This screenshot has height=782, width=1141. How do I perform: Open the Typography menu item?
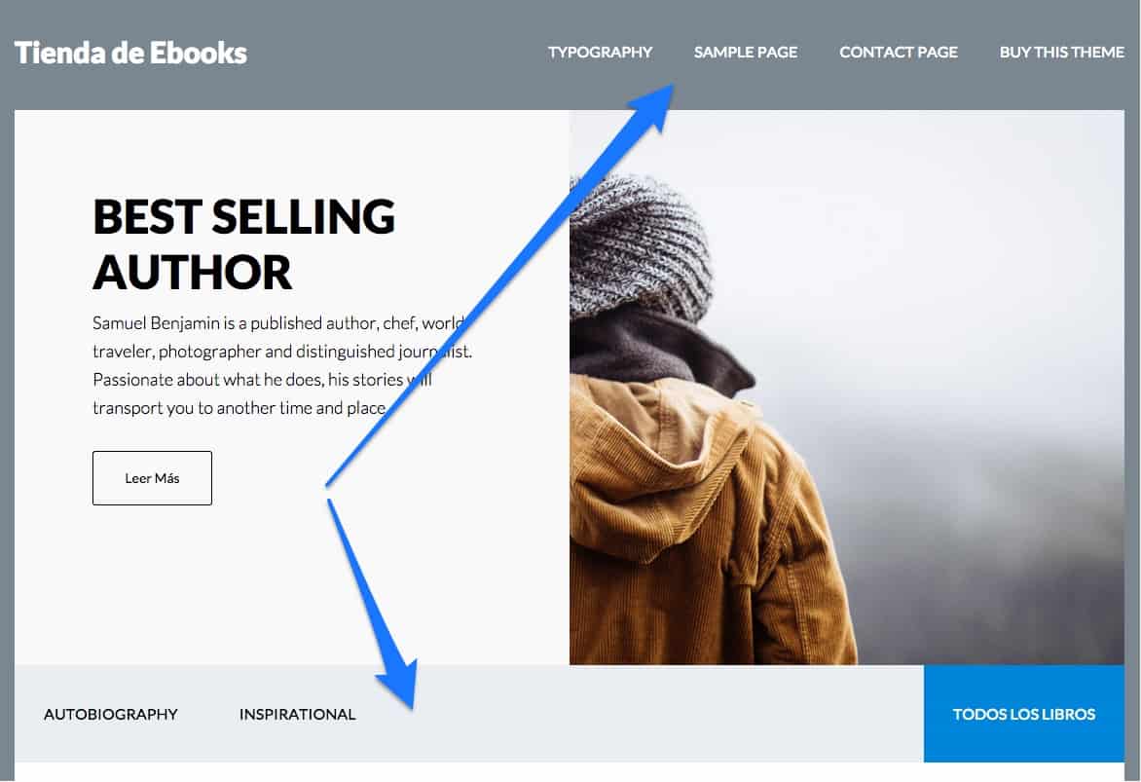tap(600, 53)
